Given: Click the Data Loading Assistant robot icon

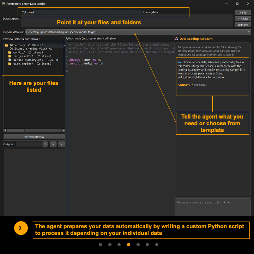Looking at the screenshot, I should pos(177,39).
